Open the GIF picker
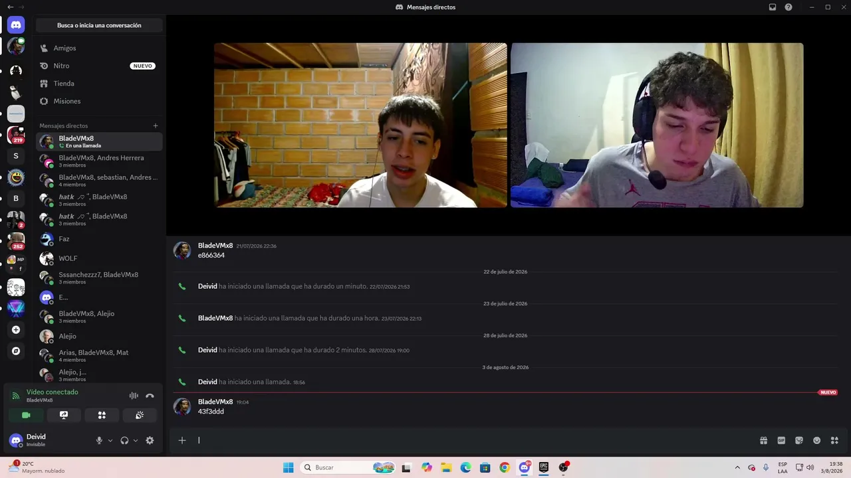Image resolution: width=851 pixels, height=478 pixels. [781, 440]
